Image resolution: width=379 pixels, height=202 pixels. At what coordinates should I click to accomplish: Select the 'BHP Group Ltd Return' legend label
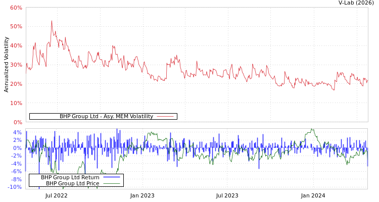(x=70, y=178)
